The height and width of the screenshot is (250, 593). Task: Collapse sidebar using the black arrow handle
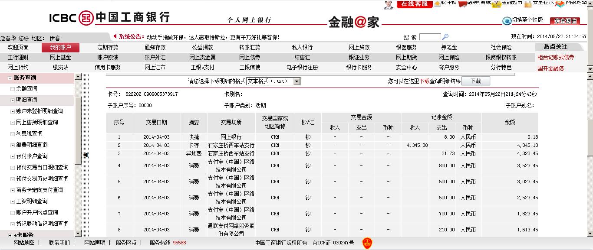86,155
